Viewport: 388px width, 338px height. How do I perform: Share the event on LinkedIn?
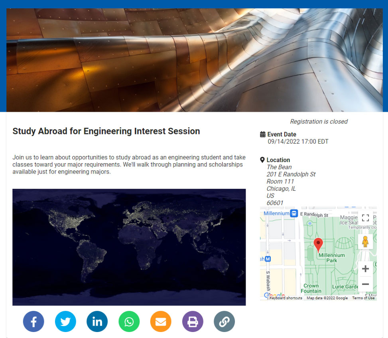(97, 321)
